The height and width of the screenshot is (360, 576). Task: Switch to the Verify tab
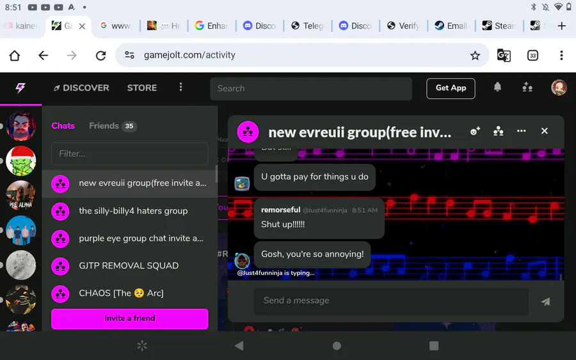click(403, 26)
